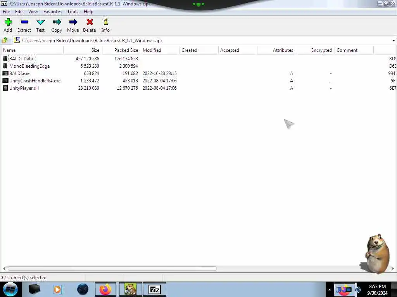The image size is (397, 297).
Task: Sort by the Comment column header
Action: pyautogui.click(x=354, y=50)
